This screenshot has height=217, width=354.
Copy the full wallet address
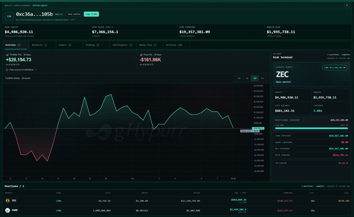coord(72,20)
